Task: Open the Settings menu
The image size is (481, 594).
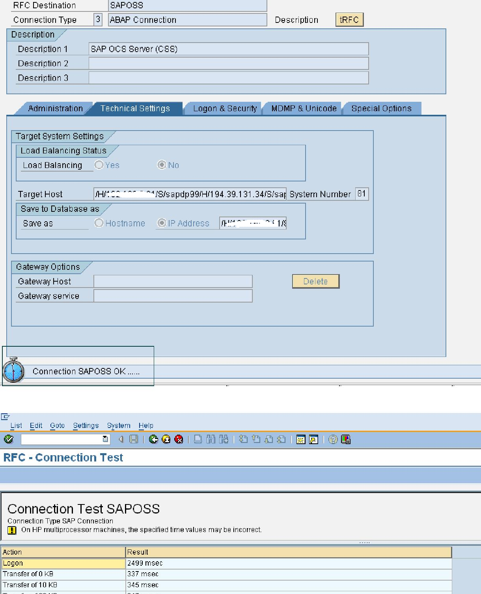Action: coord(86,426)
